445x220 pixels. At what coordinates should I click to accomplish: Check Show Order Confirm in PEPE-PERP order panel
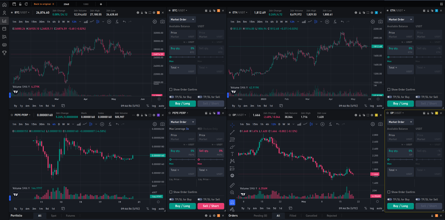171,192
